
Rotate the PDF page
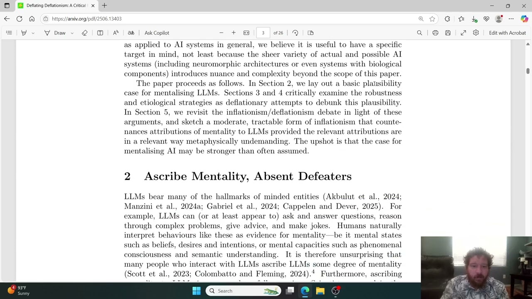[x=295, y=33]
